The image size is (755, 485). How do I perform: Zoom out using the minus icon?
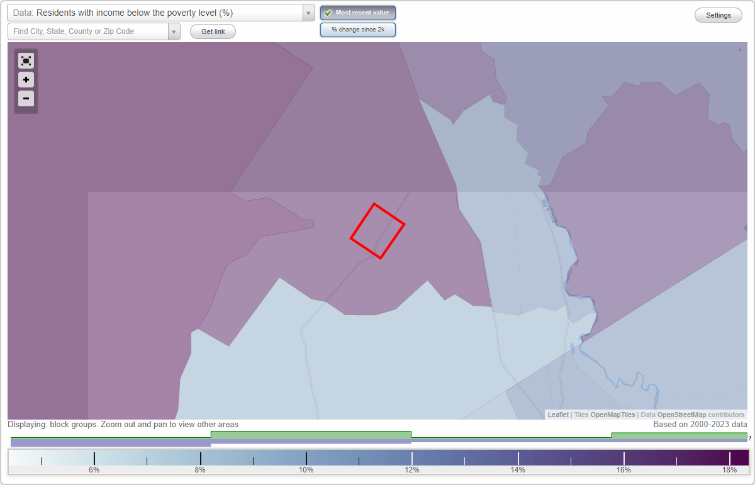pyautogui.click(x=26, y=98)
